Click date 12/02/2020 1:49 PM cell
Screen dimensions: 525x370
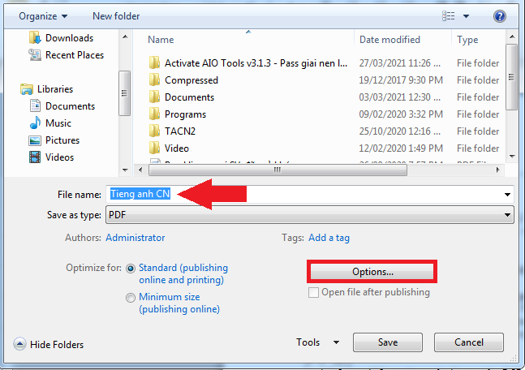coord(401,148)
